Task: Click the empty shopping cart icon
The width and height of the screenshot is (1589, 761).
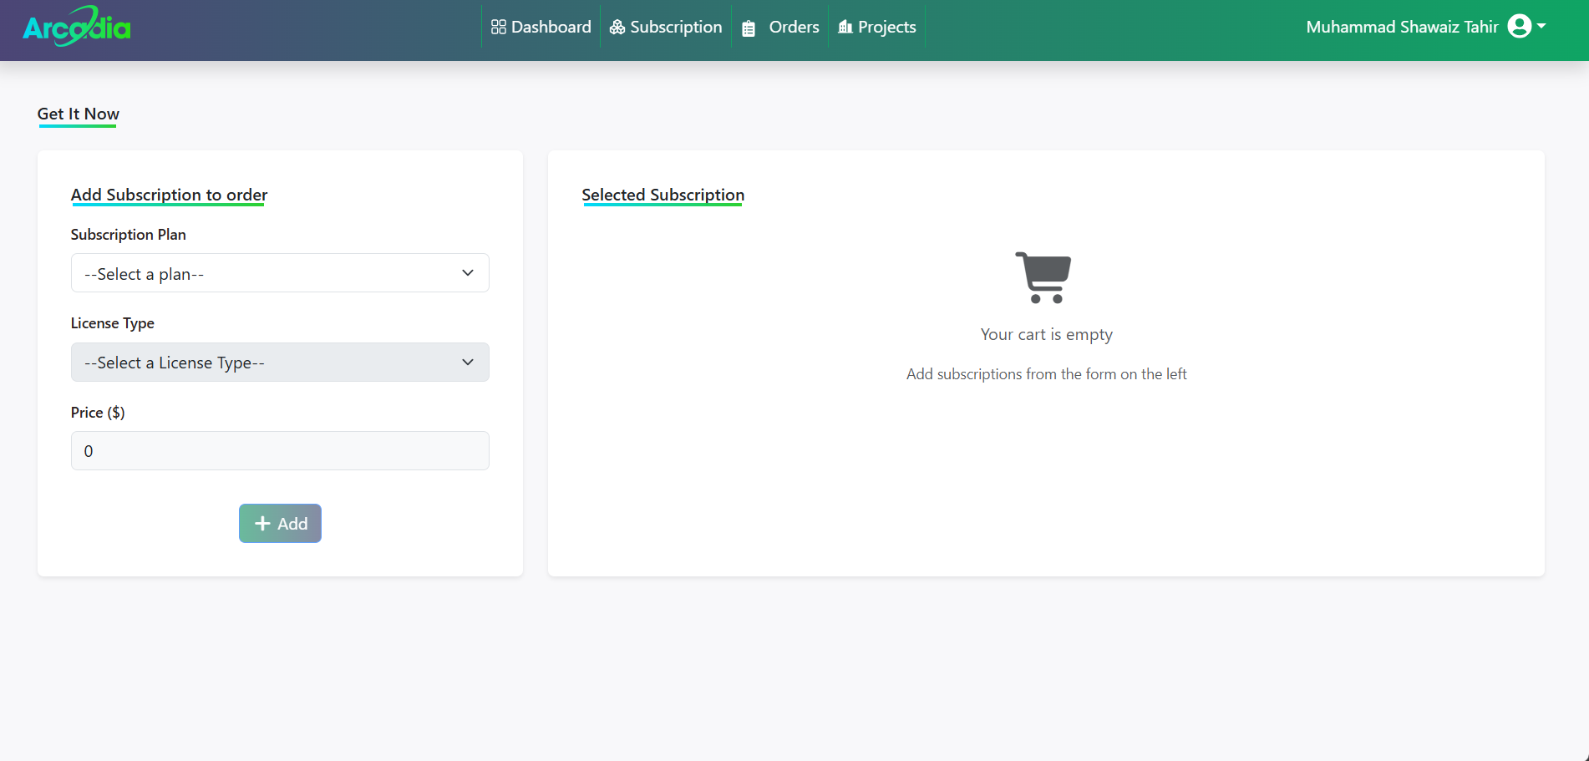Action: (x=1043, y=277)
